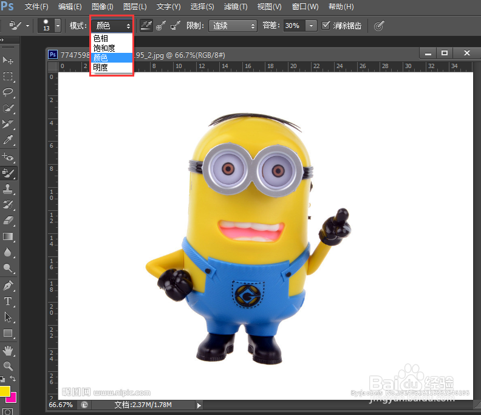
Task: Expand the collapsed toolbar double arrow
Action: [x=2, y=39]
